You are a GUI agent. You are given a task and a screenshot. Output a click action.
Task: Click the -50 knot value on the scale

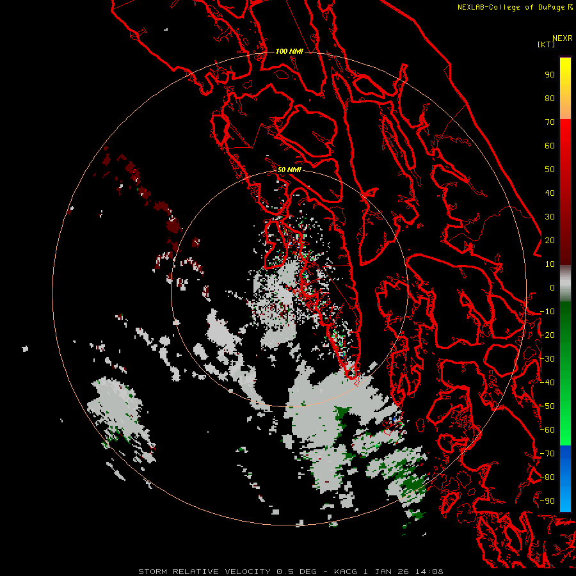click(547, 406)
